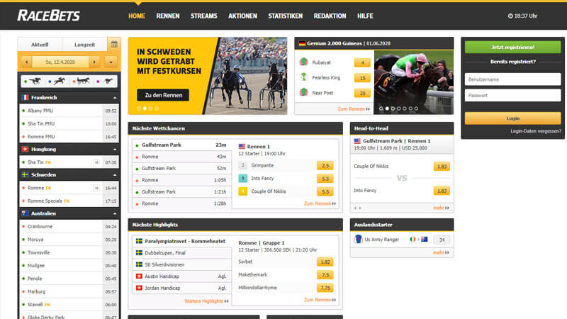The width and height of the screenshot is (567, 319).
Task: Click Into Fancy head-to-head odds 1.83
Action: point(442,191)
